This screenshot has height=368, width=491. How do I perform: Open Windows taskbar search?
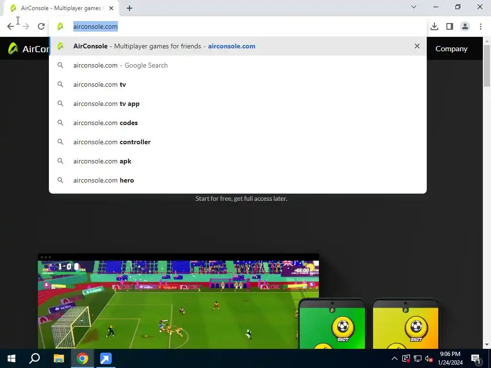tap(35, 358)
